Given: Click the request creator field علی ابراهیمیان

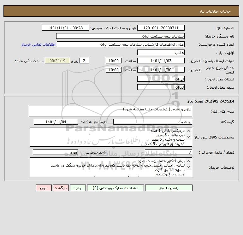Looking at the screenshot, I should [121, 44].
